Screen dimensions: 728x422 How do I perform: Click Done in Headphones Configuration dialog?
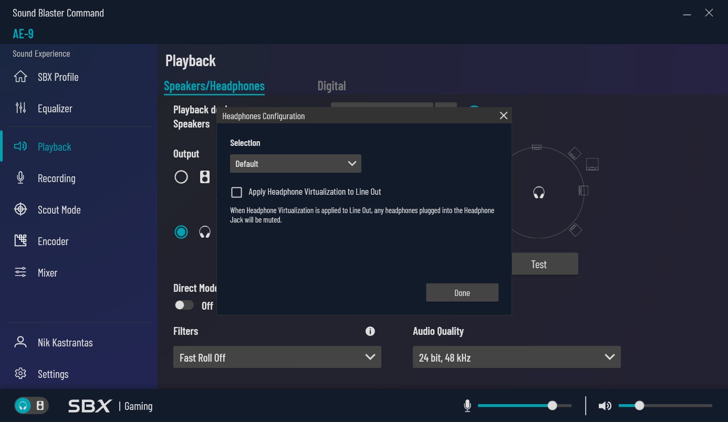pyautogui.click(x=462, y=293)
